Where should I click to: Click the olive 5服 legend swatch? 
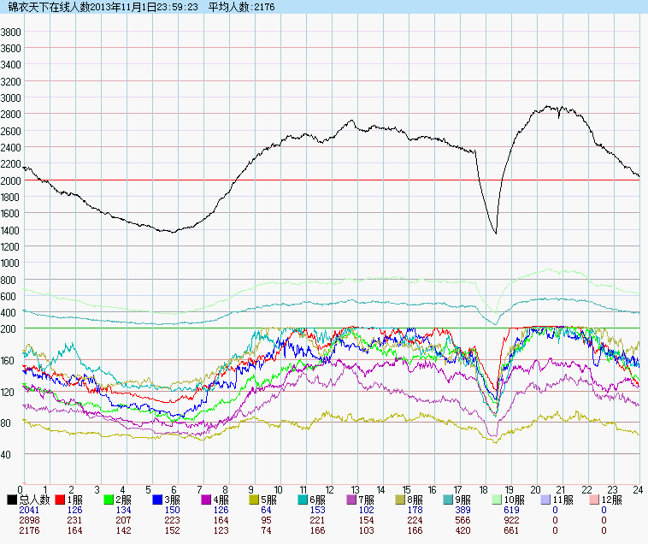click(x=256, y=499)
